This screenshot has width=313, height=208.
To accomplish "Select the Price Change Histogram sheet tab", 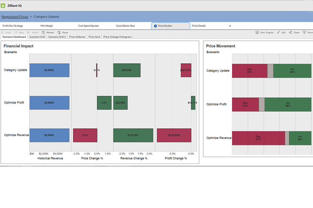I will pyautogui.click(x=117, y=37).
